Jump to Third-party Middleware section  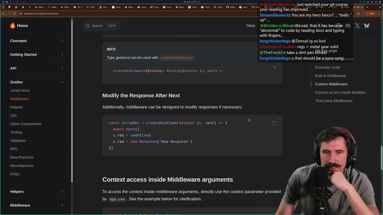point(334,101)
